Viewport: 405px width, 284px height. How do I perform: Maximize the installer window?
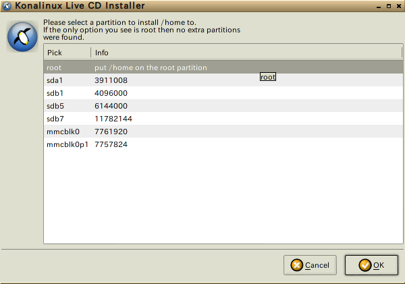pos(389,6)
